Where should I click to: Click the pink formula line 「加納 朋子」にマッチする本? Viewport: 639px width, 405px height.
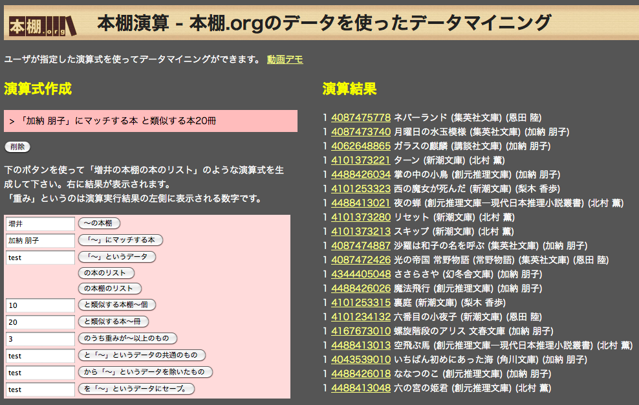pos(151,121)
